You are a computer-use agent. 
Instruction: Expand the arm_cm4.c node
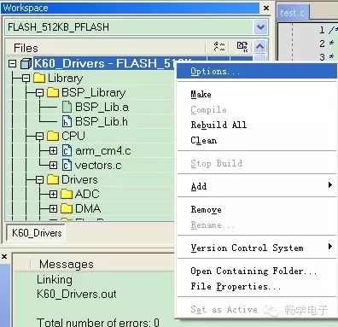click(53, 151)
